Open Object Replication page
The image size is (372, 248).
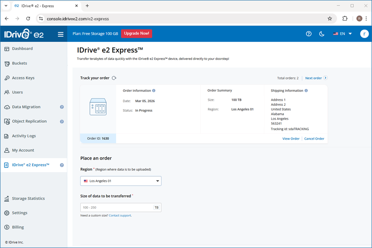tap(29, 121)
